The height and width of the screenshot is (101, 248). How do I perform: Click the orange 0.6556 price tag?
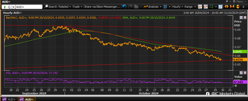pos(240,60)
